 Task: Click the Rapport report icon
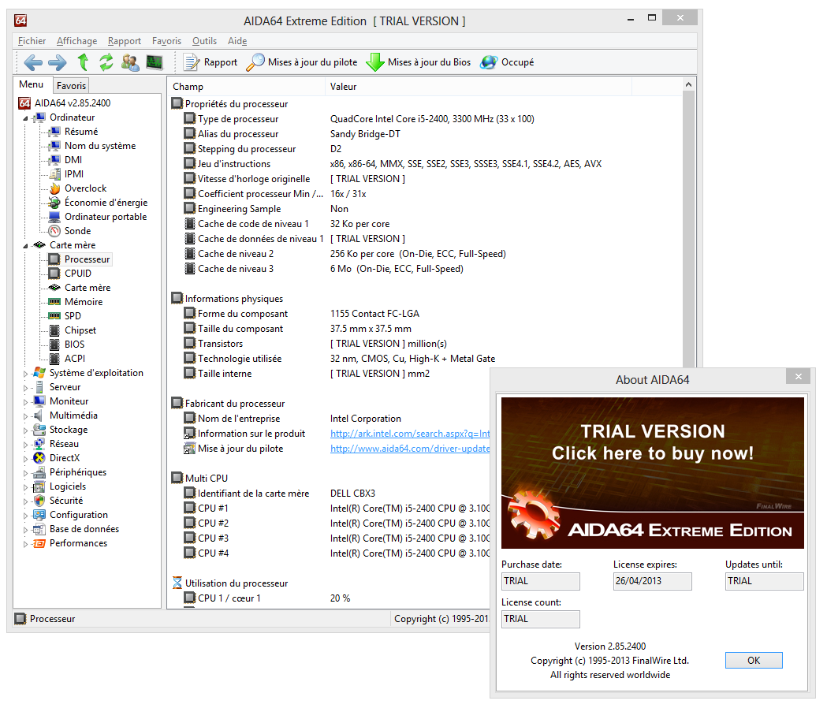pos(210,62)
